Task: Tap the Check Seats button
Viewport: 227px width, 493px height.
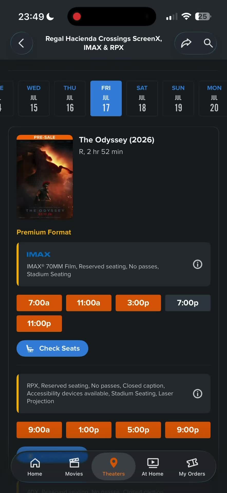Action: (52, 348)
